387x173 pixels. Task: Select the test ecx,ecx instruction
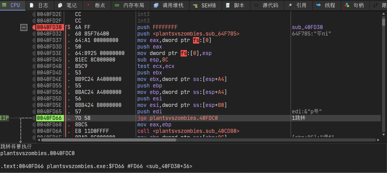click(156, 66)
